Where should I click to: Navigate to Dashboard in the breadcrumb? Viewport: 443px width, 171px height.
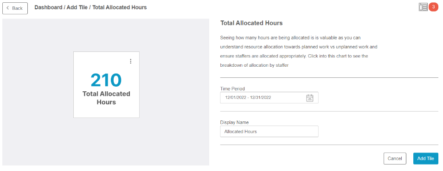pos(48,7)
